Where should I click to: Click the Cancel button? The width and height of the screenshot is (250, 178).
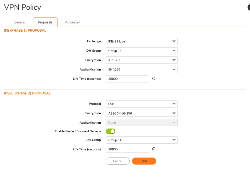coord(118,161)
